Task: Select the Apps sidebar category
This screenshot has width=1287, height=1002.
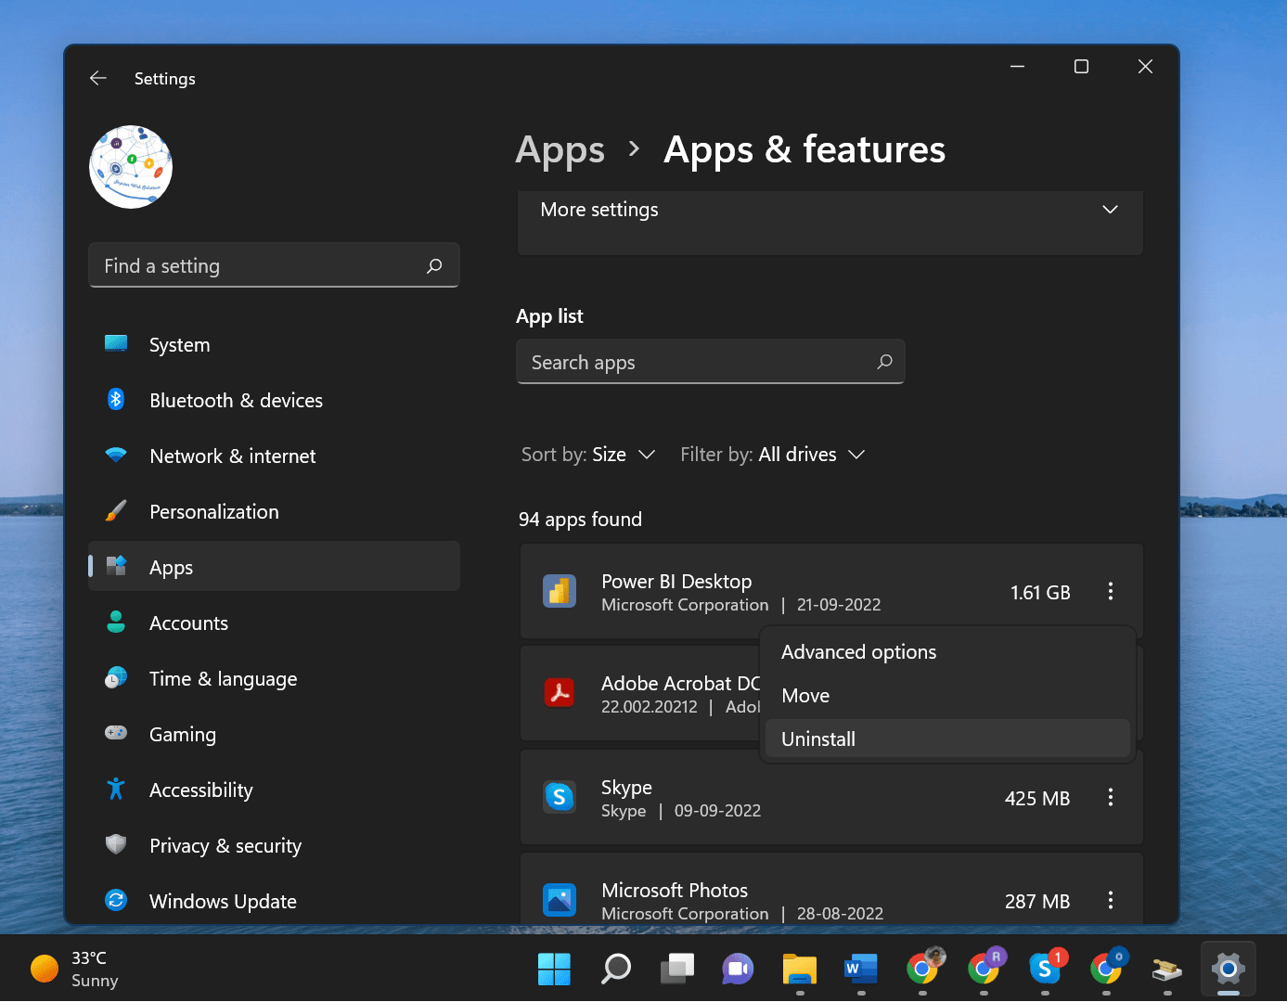Action: point(274,567)
